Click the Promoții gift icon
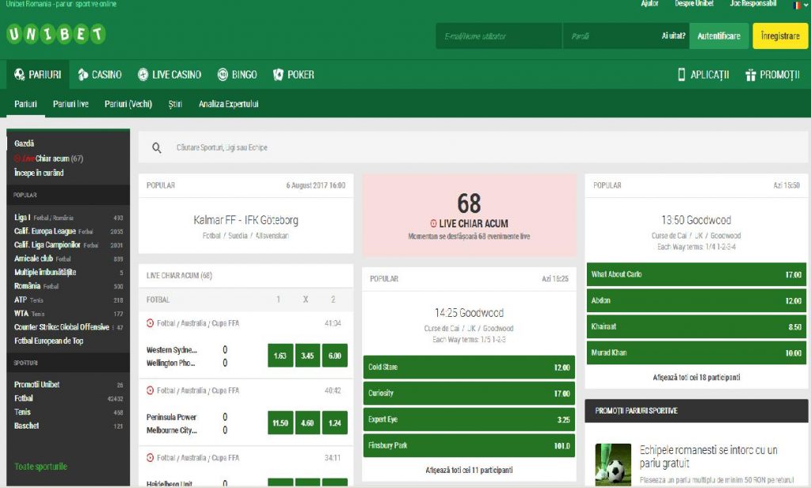811x488 pixels. (751, 75)
